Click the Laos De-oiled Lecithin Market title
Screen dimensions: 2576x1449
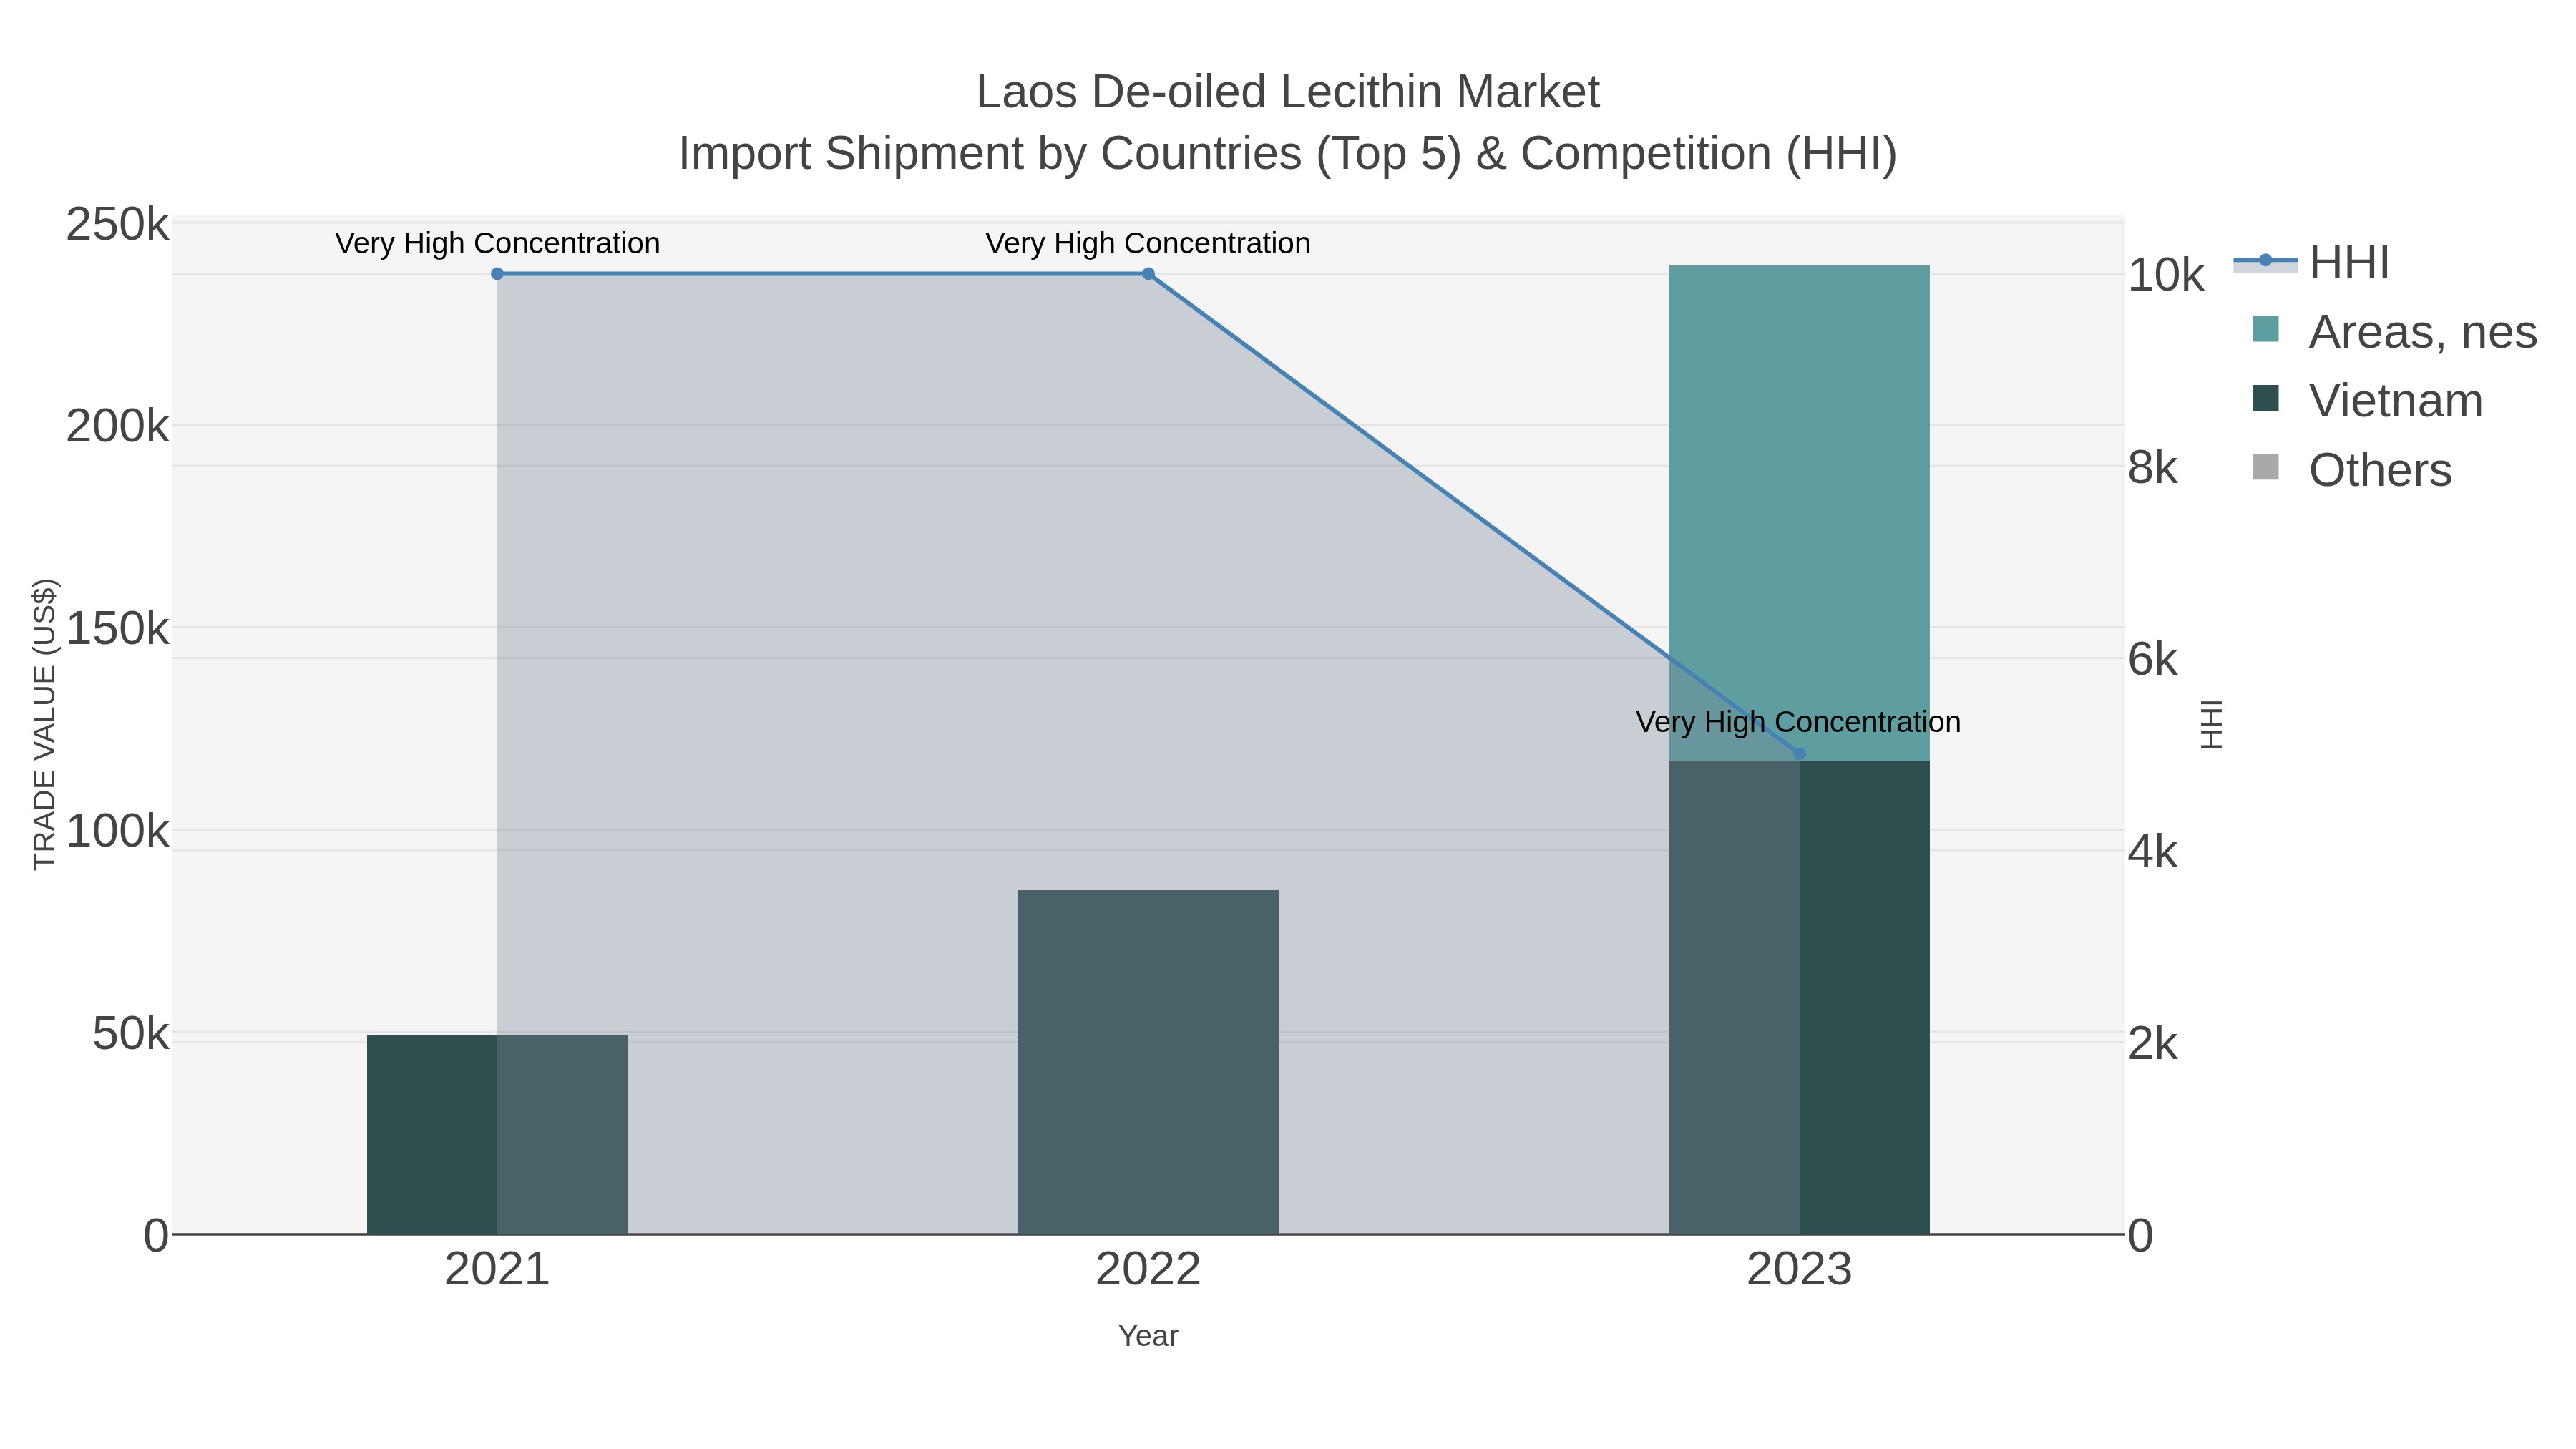(1288, 92)
